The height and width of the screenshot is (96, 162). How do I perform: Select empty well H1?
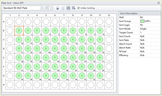point(10,85)
